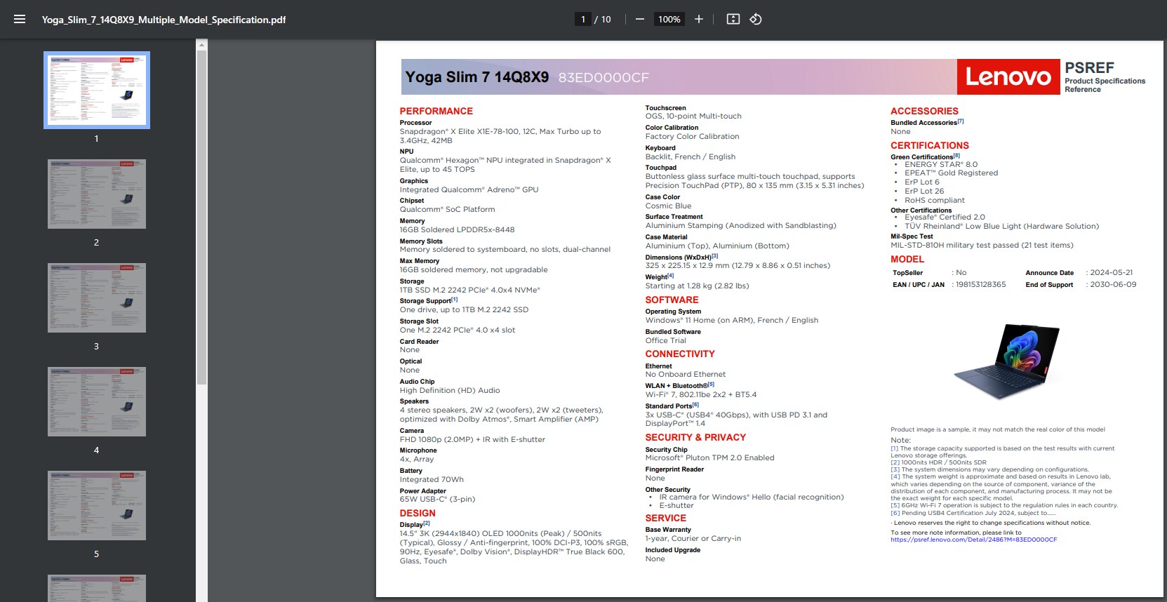Viewport: 1167px width, 602px height.
Task: Select page 2 thumbnail in sidebar
Action: (97, 194)
